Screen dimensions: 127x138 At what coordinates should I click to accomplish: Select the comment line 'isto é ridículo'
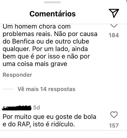(54, 124)
